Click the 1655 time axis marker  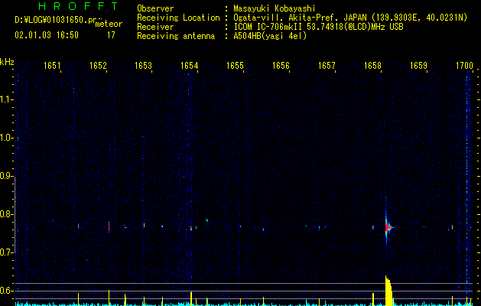[x=235, y=66]
